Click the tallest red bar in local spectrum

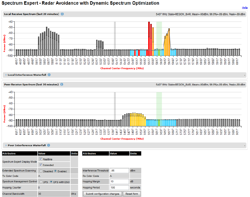pyautogui.click(x=149, y=39)
